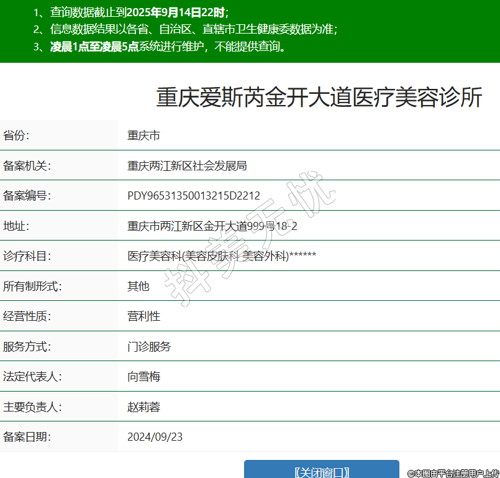Click the 法定代表人 row label
The image size is (500, 478).
(32, 377)
